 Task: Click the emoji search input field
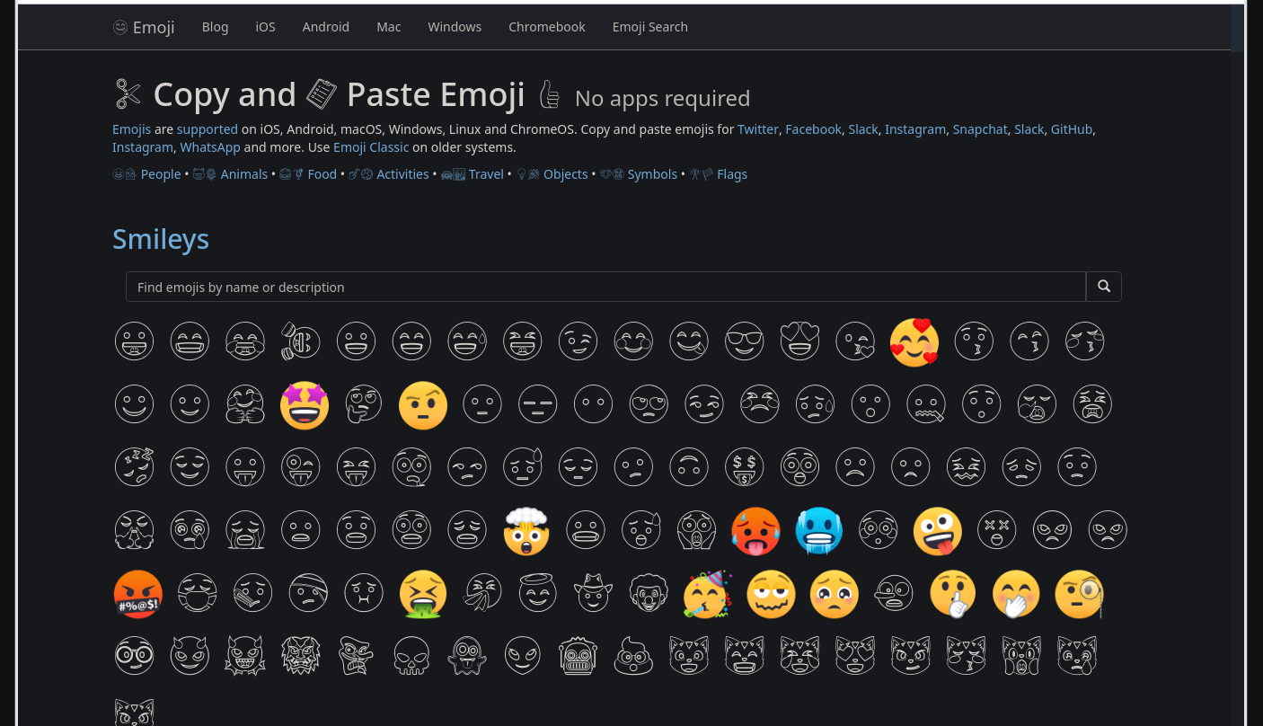coord(605,286)
